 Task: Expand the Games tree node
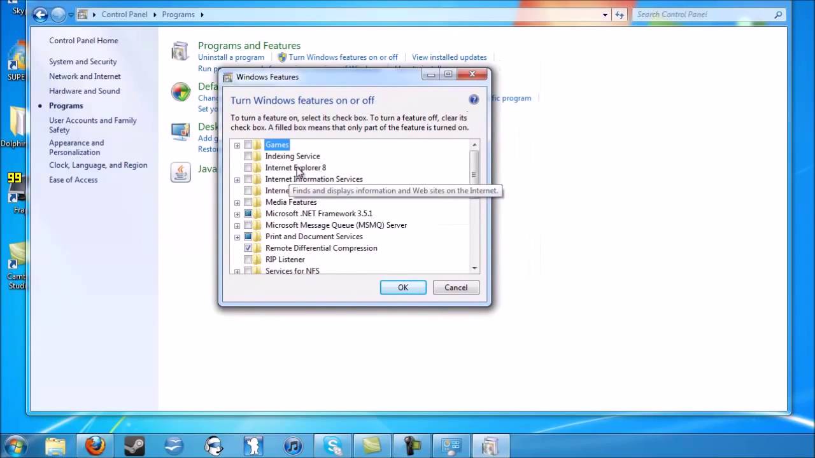coord(237,145)
